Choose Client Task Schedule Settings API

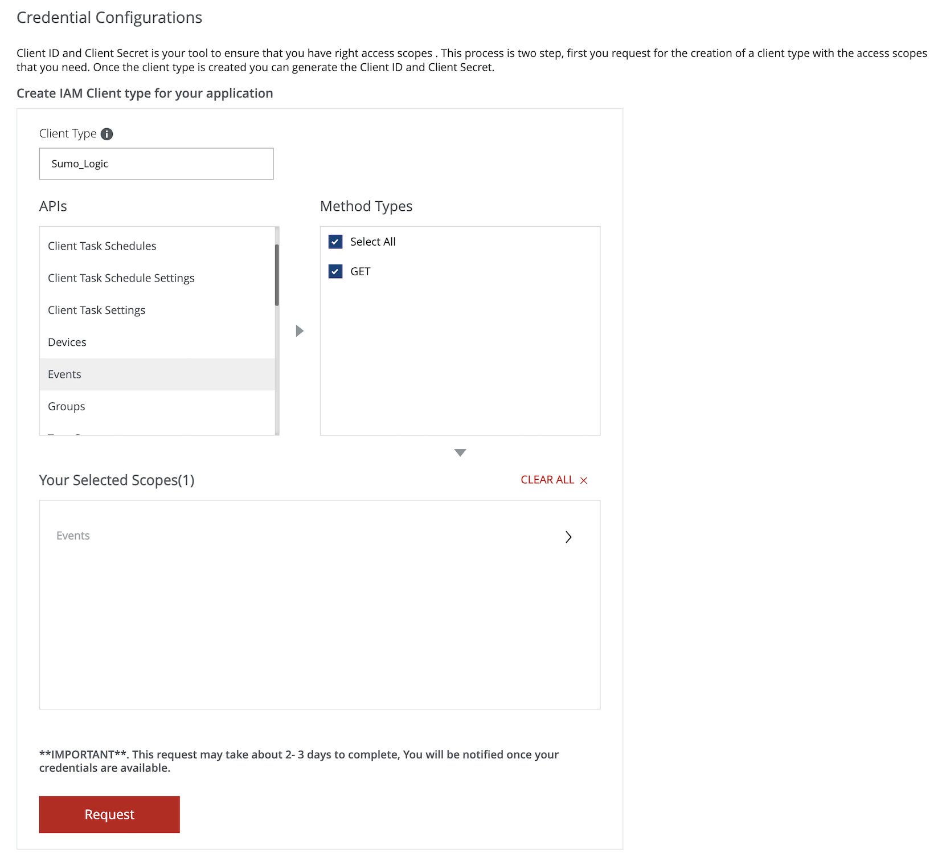[x=121, y=278]
